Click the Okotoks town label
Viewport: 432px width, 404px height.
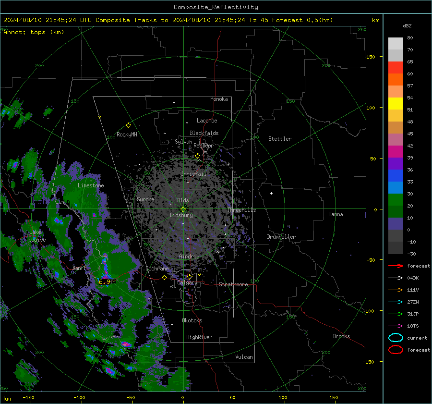(x=192, y=320)
